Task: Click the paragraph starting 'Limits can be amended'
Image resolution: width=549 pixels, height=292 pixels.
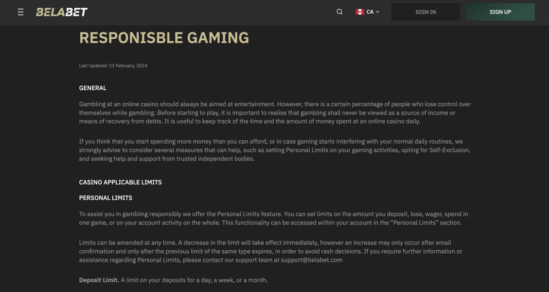Action: 271,251
